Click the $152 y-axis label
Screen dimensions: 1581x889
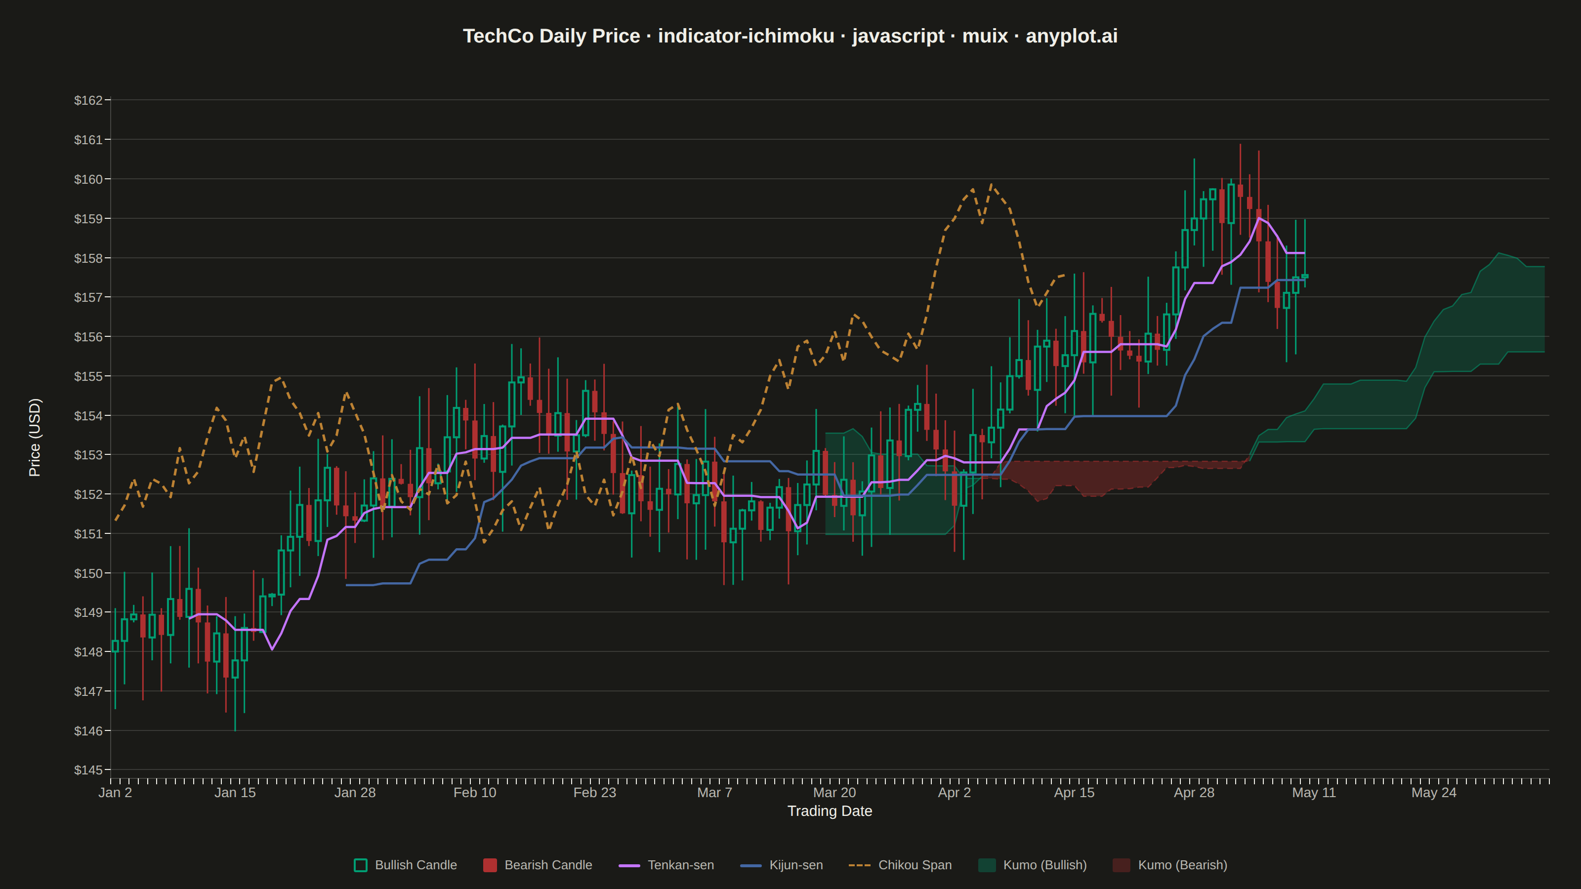[88, 494]
